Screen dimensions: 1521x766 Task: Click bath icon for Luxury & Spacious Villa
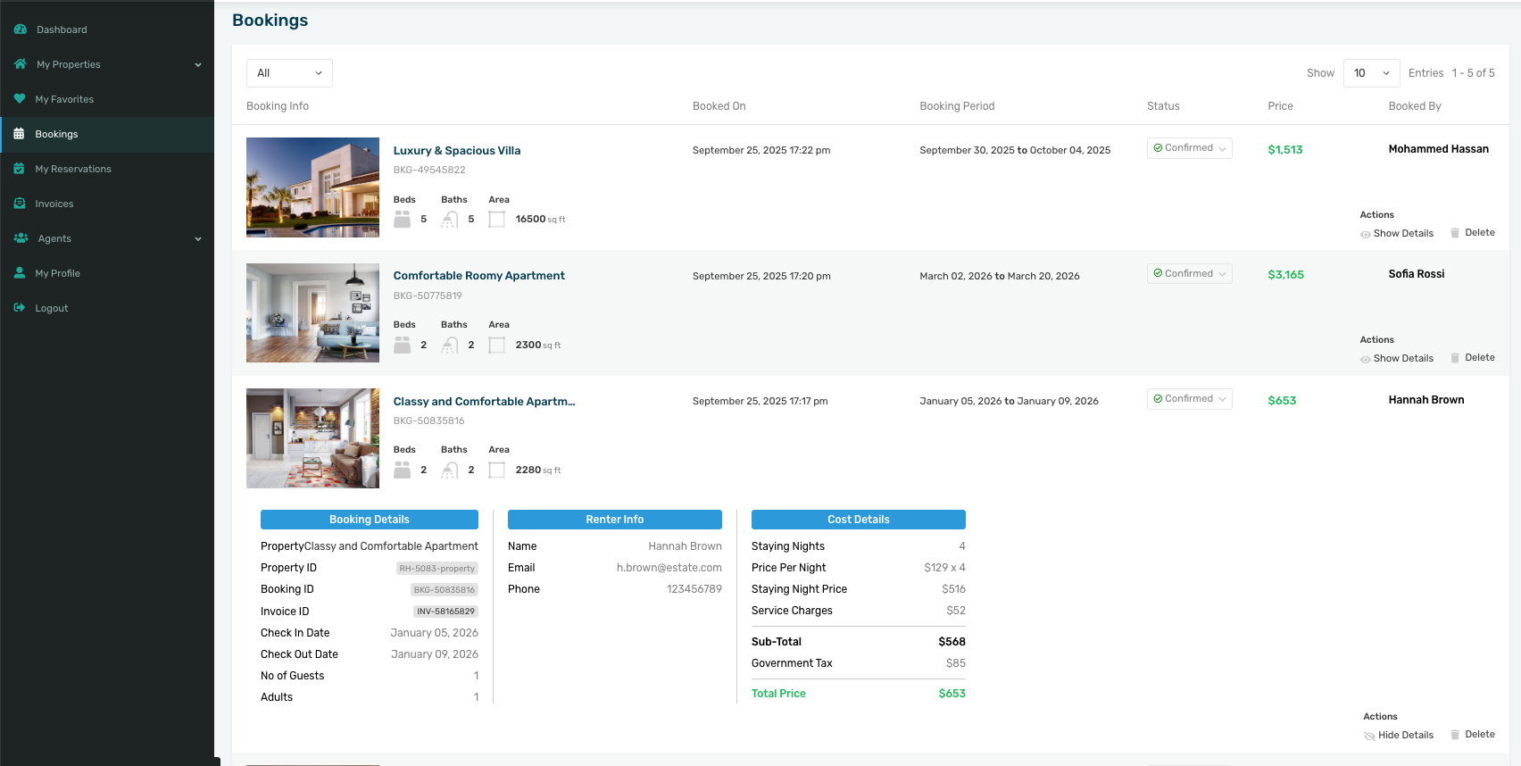pyautogui.click(x=450, y=220)
